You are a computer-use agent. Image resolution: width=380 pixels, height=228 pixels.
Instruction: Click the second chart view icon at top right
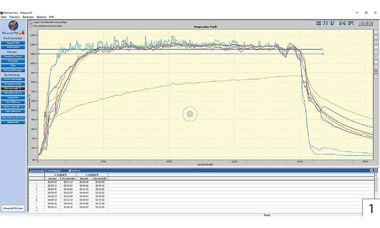coord(366,24)
